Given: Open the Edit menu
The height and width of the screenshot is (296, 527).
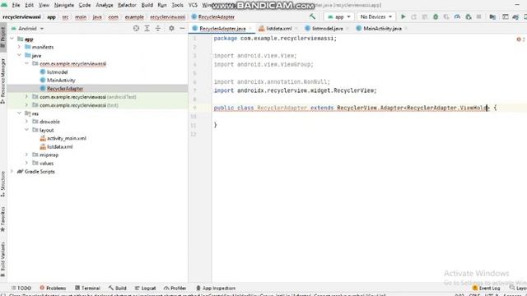Looking at the screenshot, I should 30,5.
